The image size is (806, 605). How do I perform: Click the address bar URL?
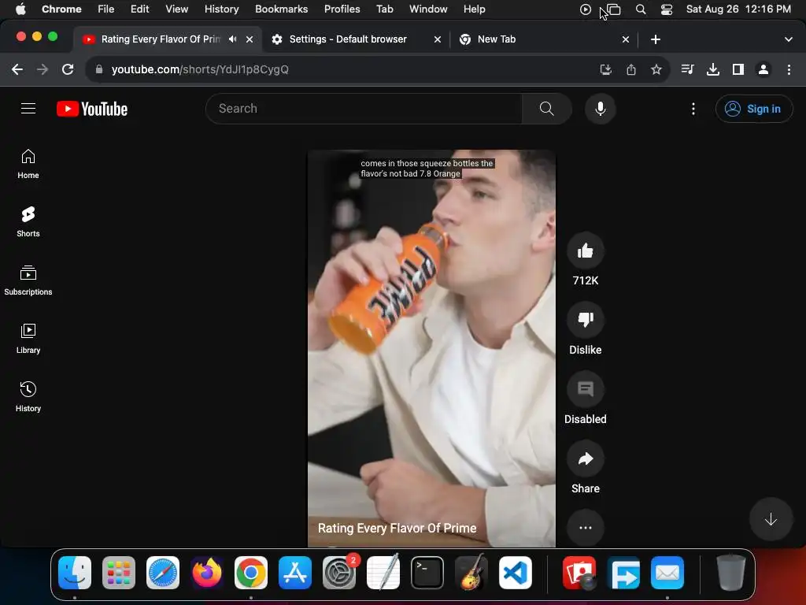(x=199, y=69)
